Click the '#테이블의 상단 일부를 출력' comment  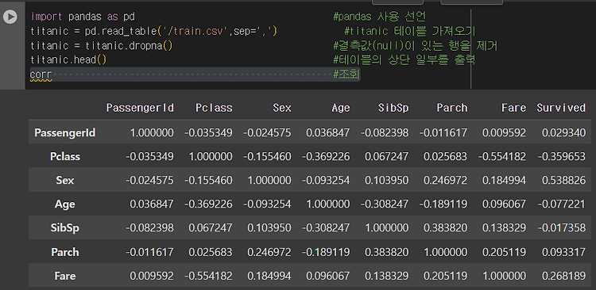[x=404, y=60]
